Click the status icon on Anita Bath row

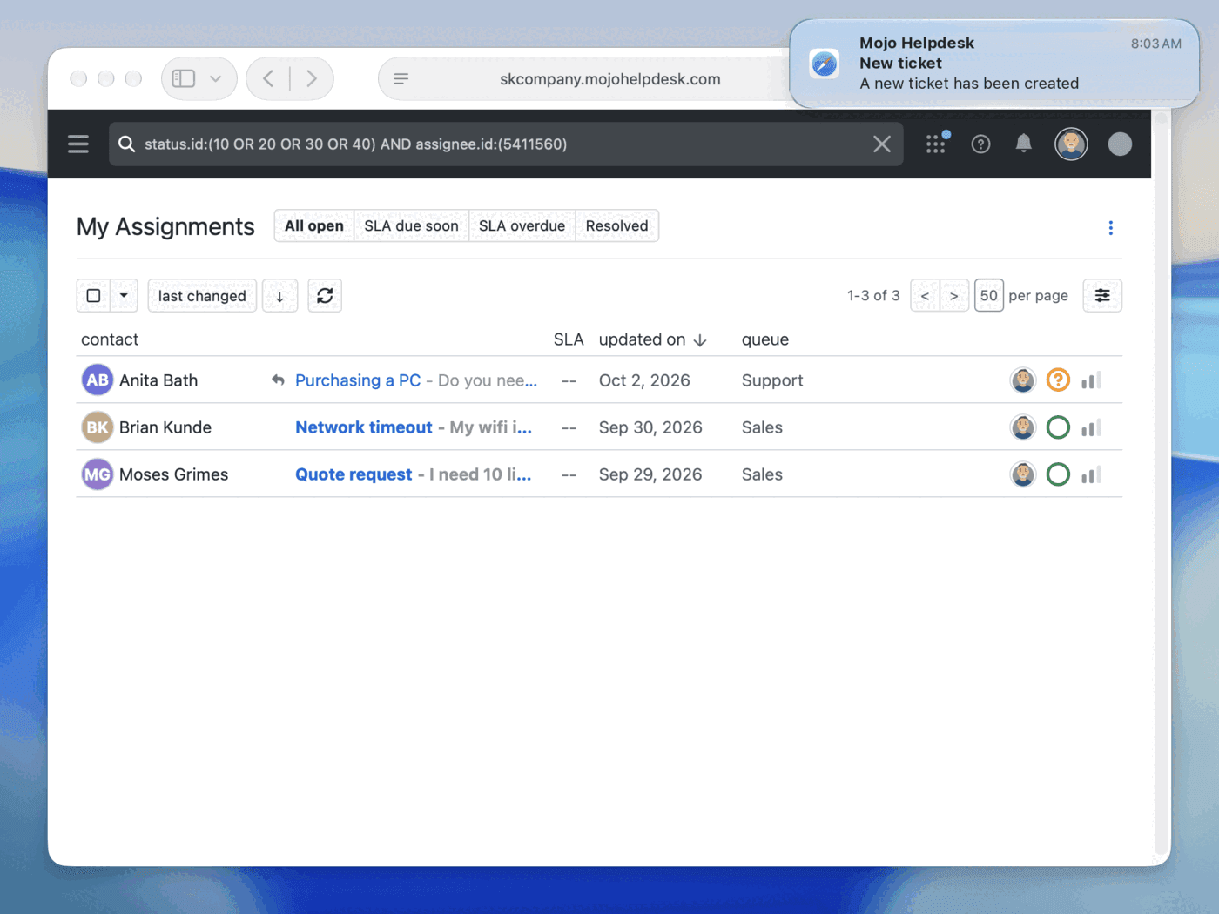pos(1058,380)
